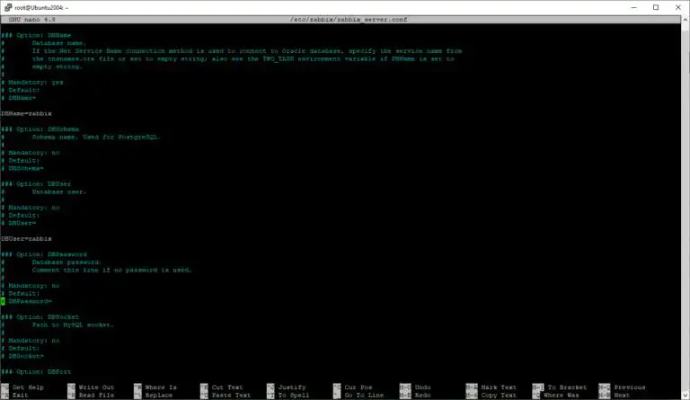This screenshot has width=690, height=400.
Task: Click the '# Mandatory: yes' line
Action: tap(32, 83)
